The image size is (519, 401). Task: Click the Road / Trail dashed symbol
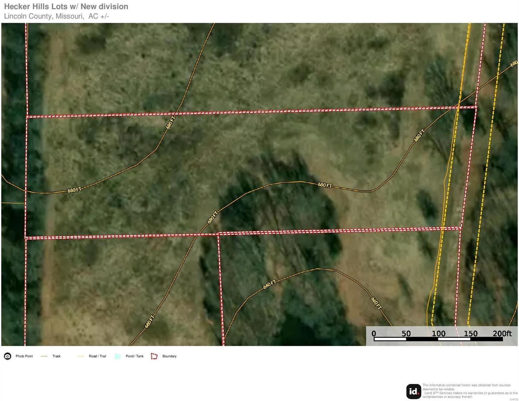pyautogui.click(x=81, y=356)
